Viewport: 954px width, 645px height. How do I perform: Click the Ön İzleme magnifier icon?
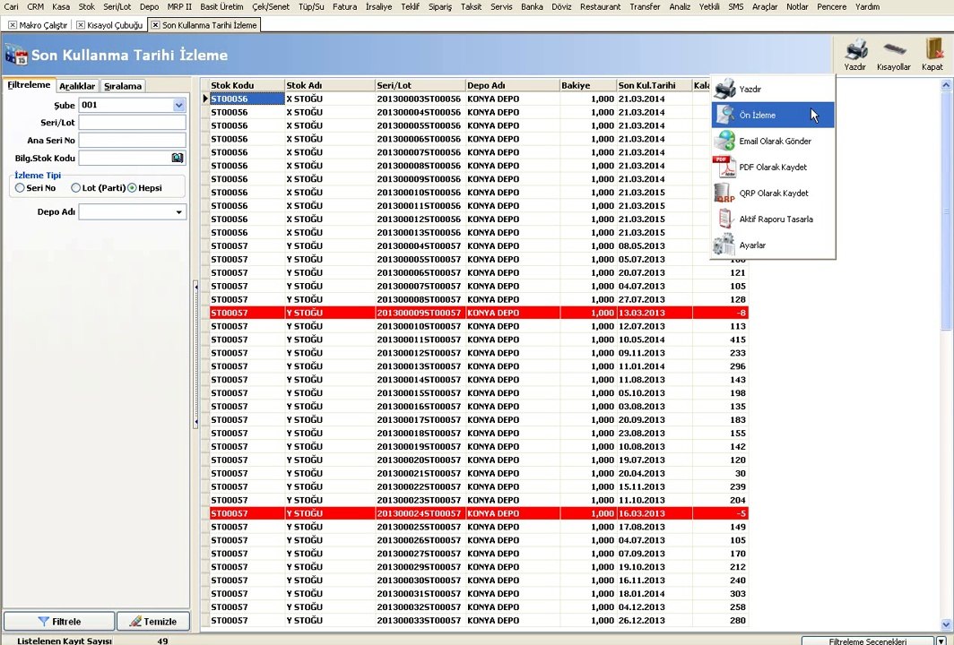pyautogui.click(x=724, y=115)
